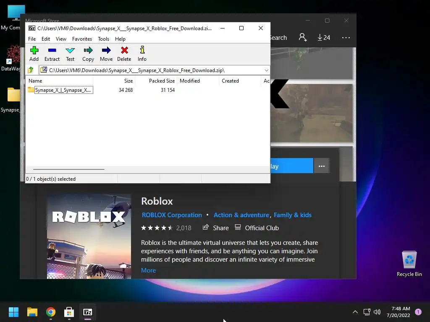The width and height of the screenshot is (430, 322).
Task: Open the Help menu
Action: 120,39
